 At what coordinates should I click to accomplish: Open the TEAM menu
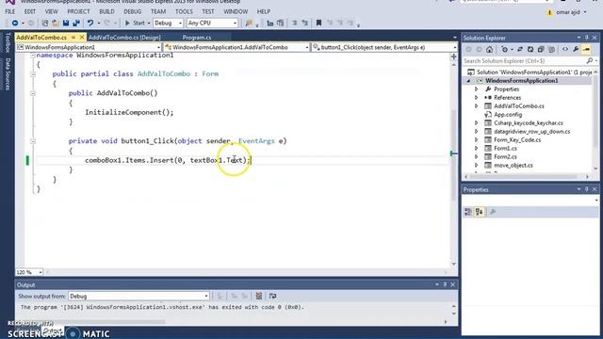(158, 11)
